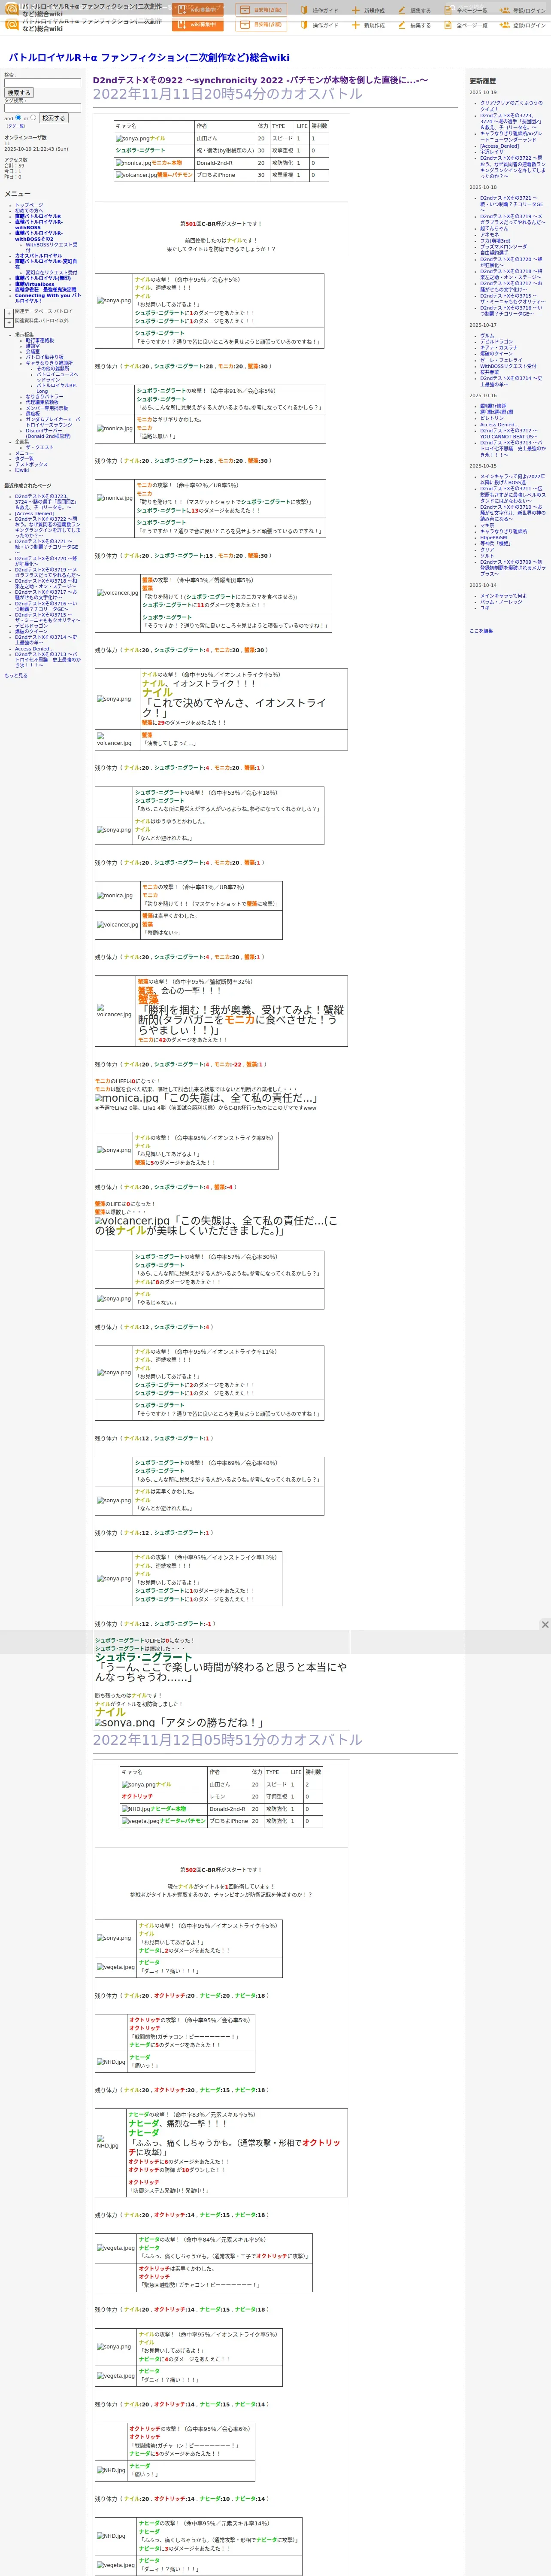Go to 直轄バトルロイヤル(無印)
This screenshot has height=2576, width=551.
click(43, 278)
